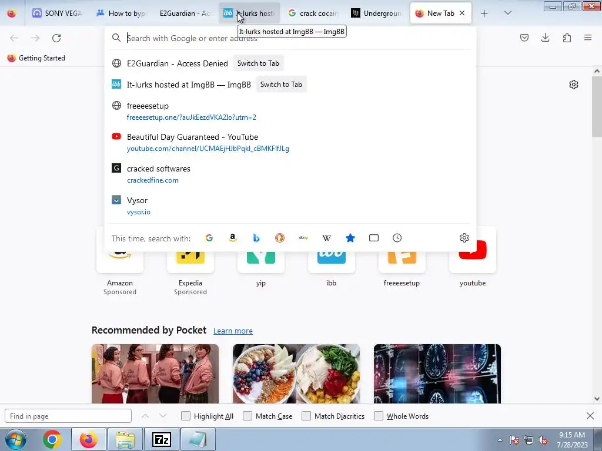
Task: Open freeeesetup.one suggestion
Action: (x=290, y=111)
